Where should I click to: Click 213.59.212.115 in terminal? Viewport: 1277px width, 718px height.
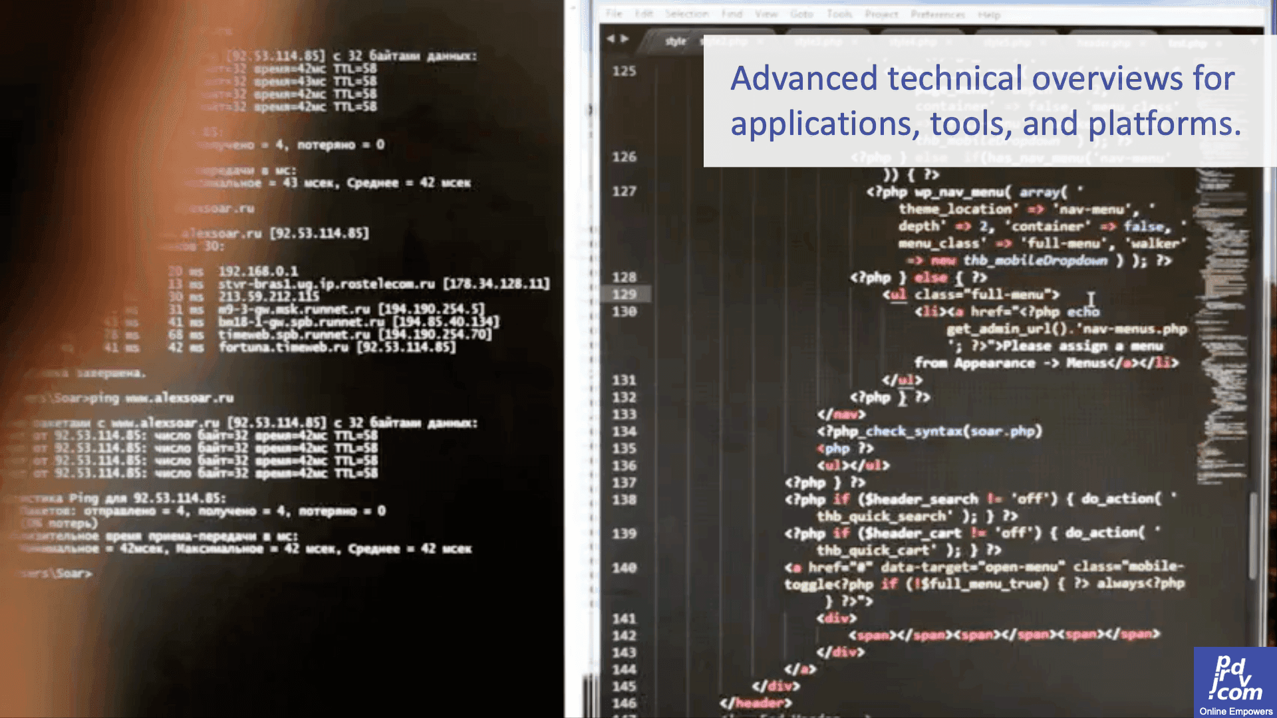269,297
